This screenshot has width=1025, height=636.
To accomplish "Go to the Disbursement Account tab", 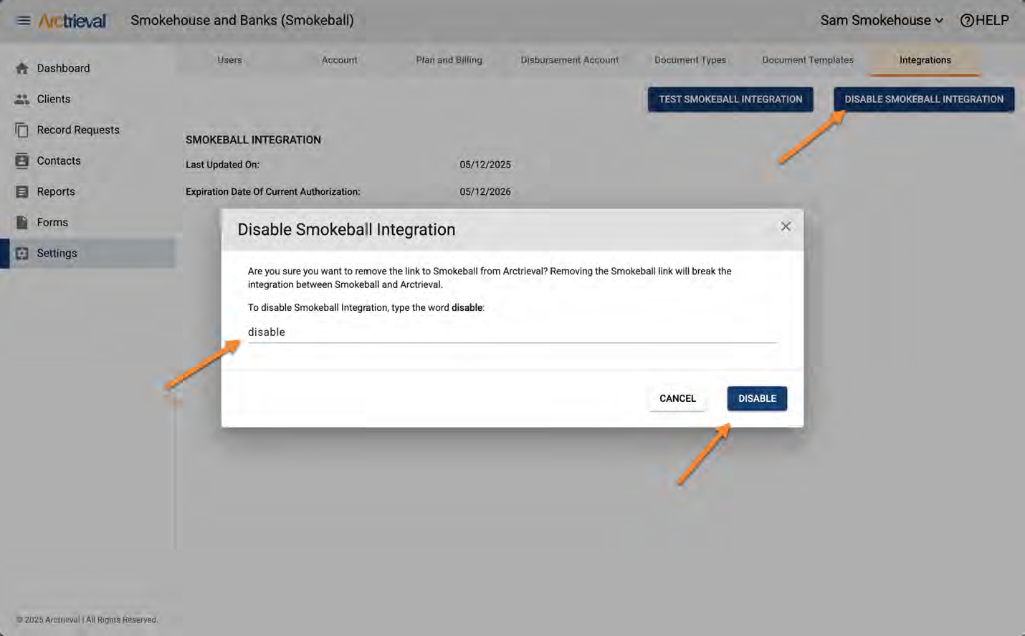I will 569,60.
